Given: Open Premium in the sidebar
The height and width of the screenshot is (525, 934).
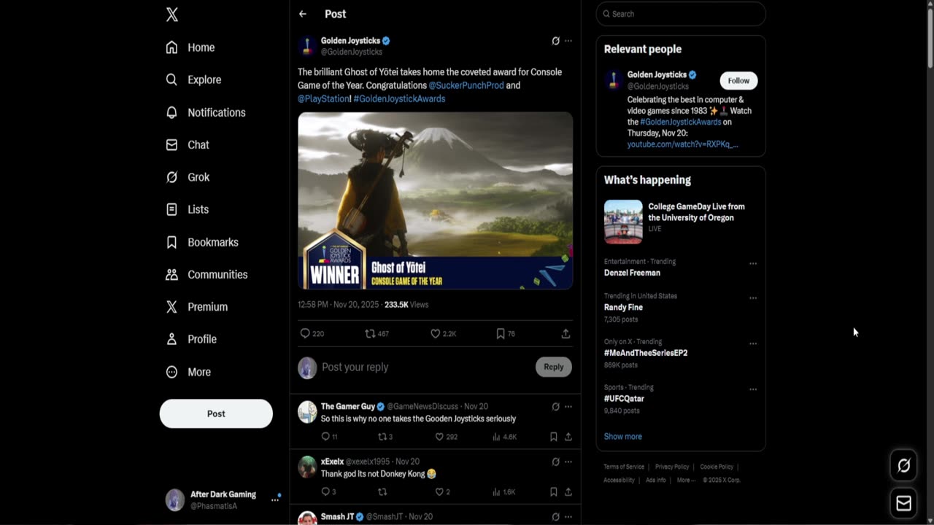Looking at the screenshot, I should [197, 307].
